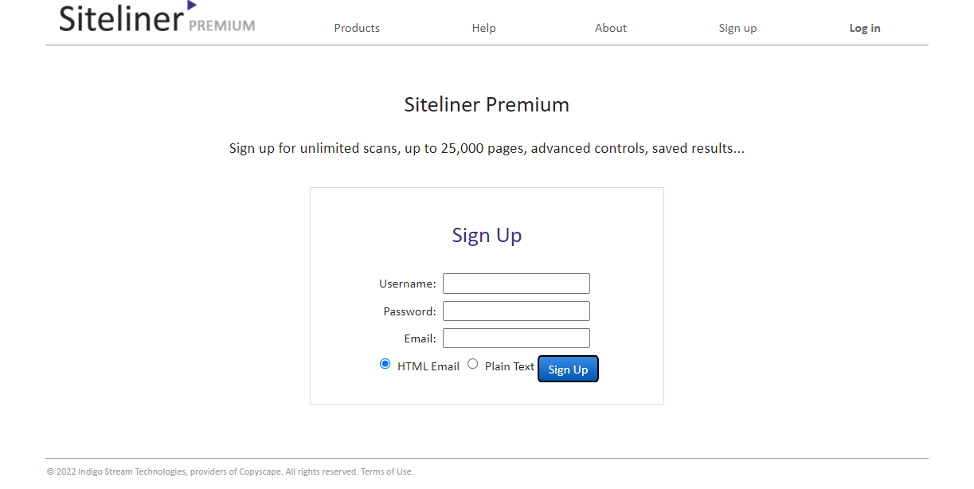Click the Plain Text label text
Screen dimensions: 974x489
510,366
